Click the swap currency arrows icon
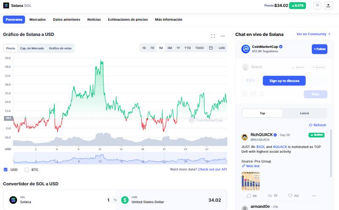 click(114, 200)
